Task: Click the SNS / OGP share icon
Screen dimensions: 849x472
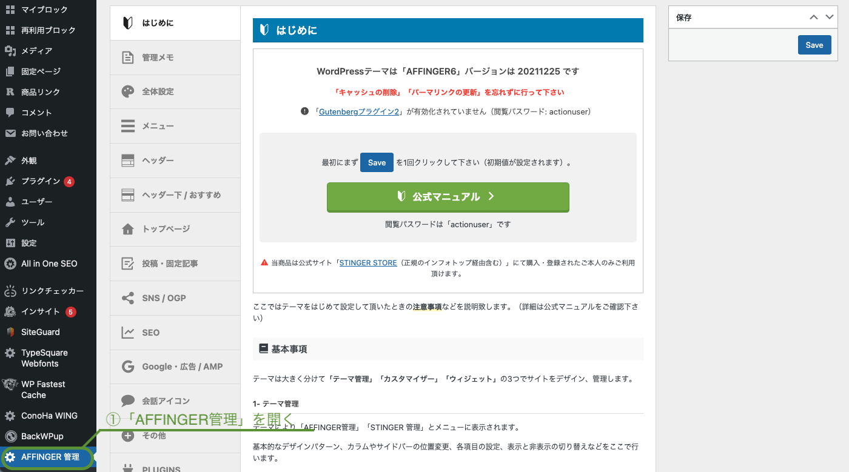Action: (x=128, y=298)
